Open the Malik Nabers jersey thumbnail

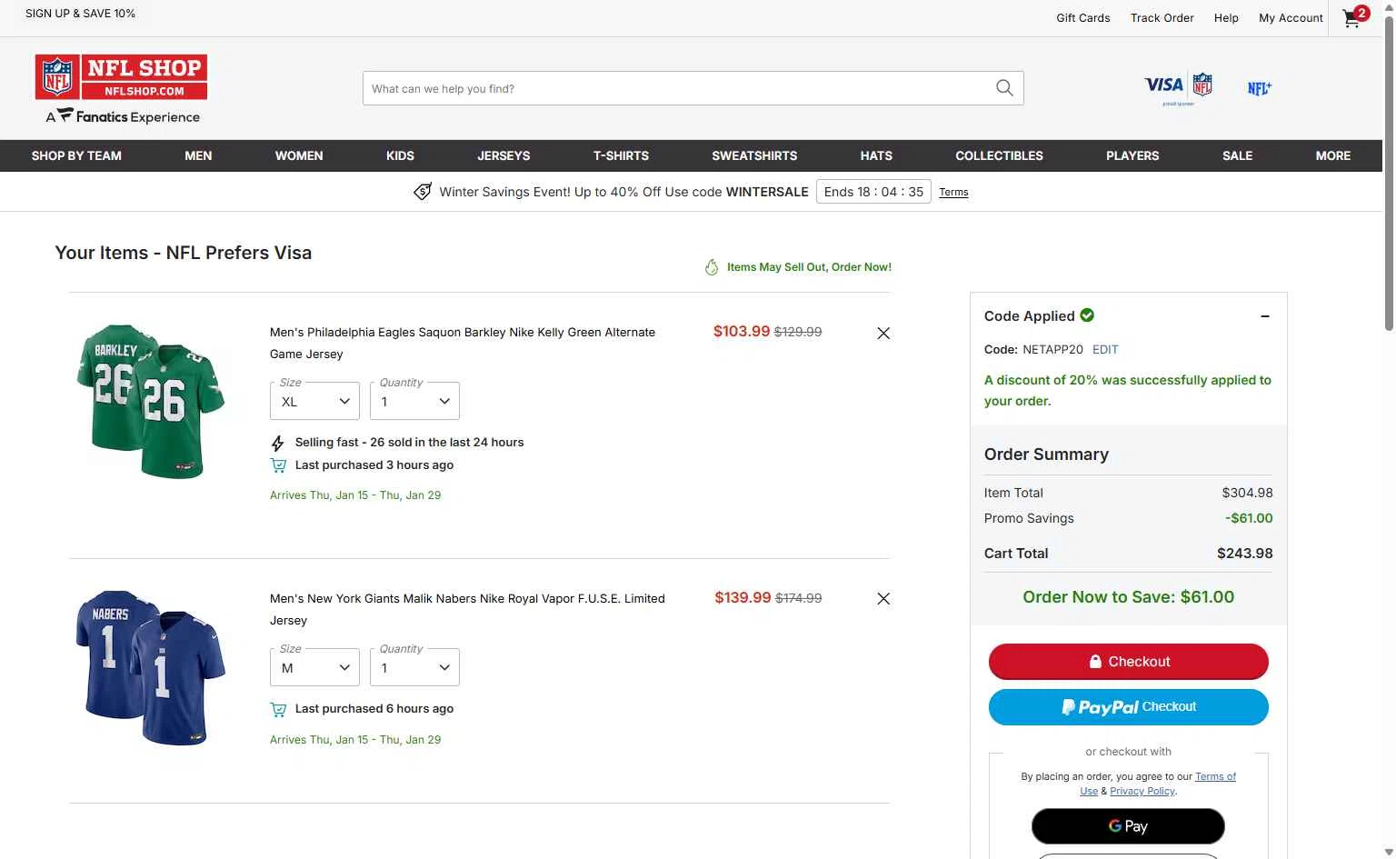coord(150,667)
